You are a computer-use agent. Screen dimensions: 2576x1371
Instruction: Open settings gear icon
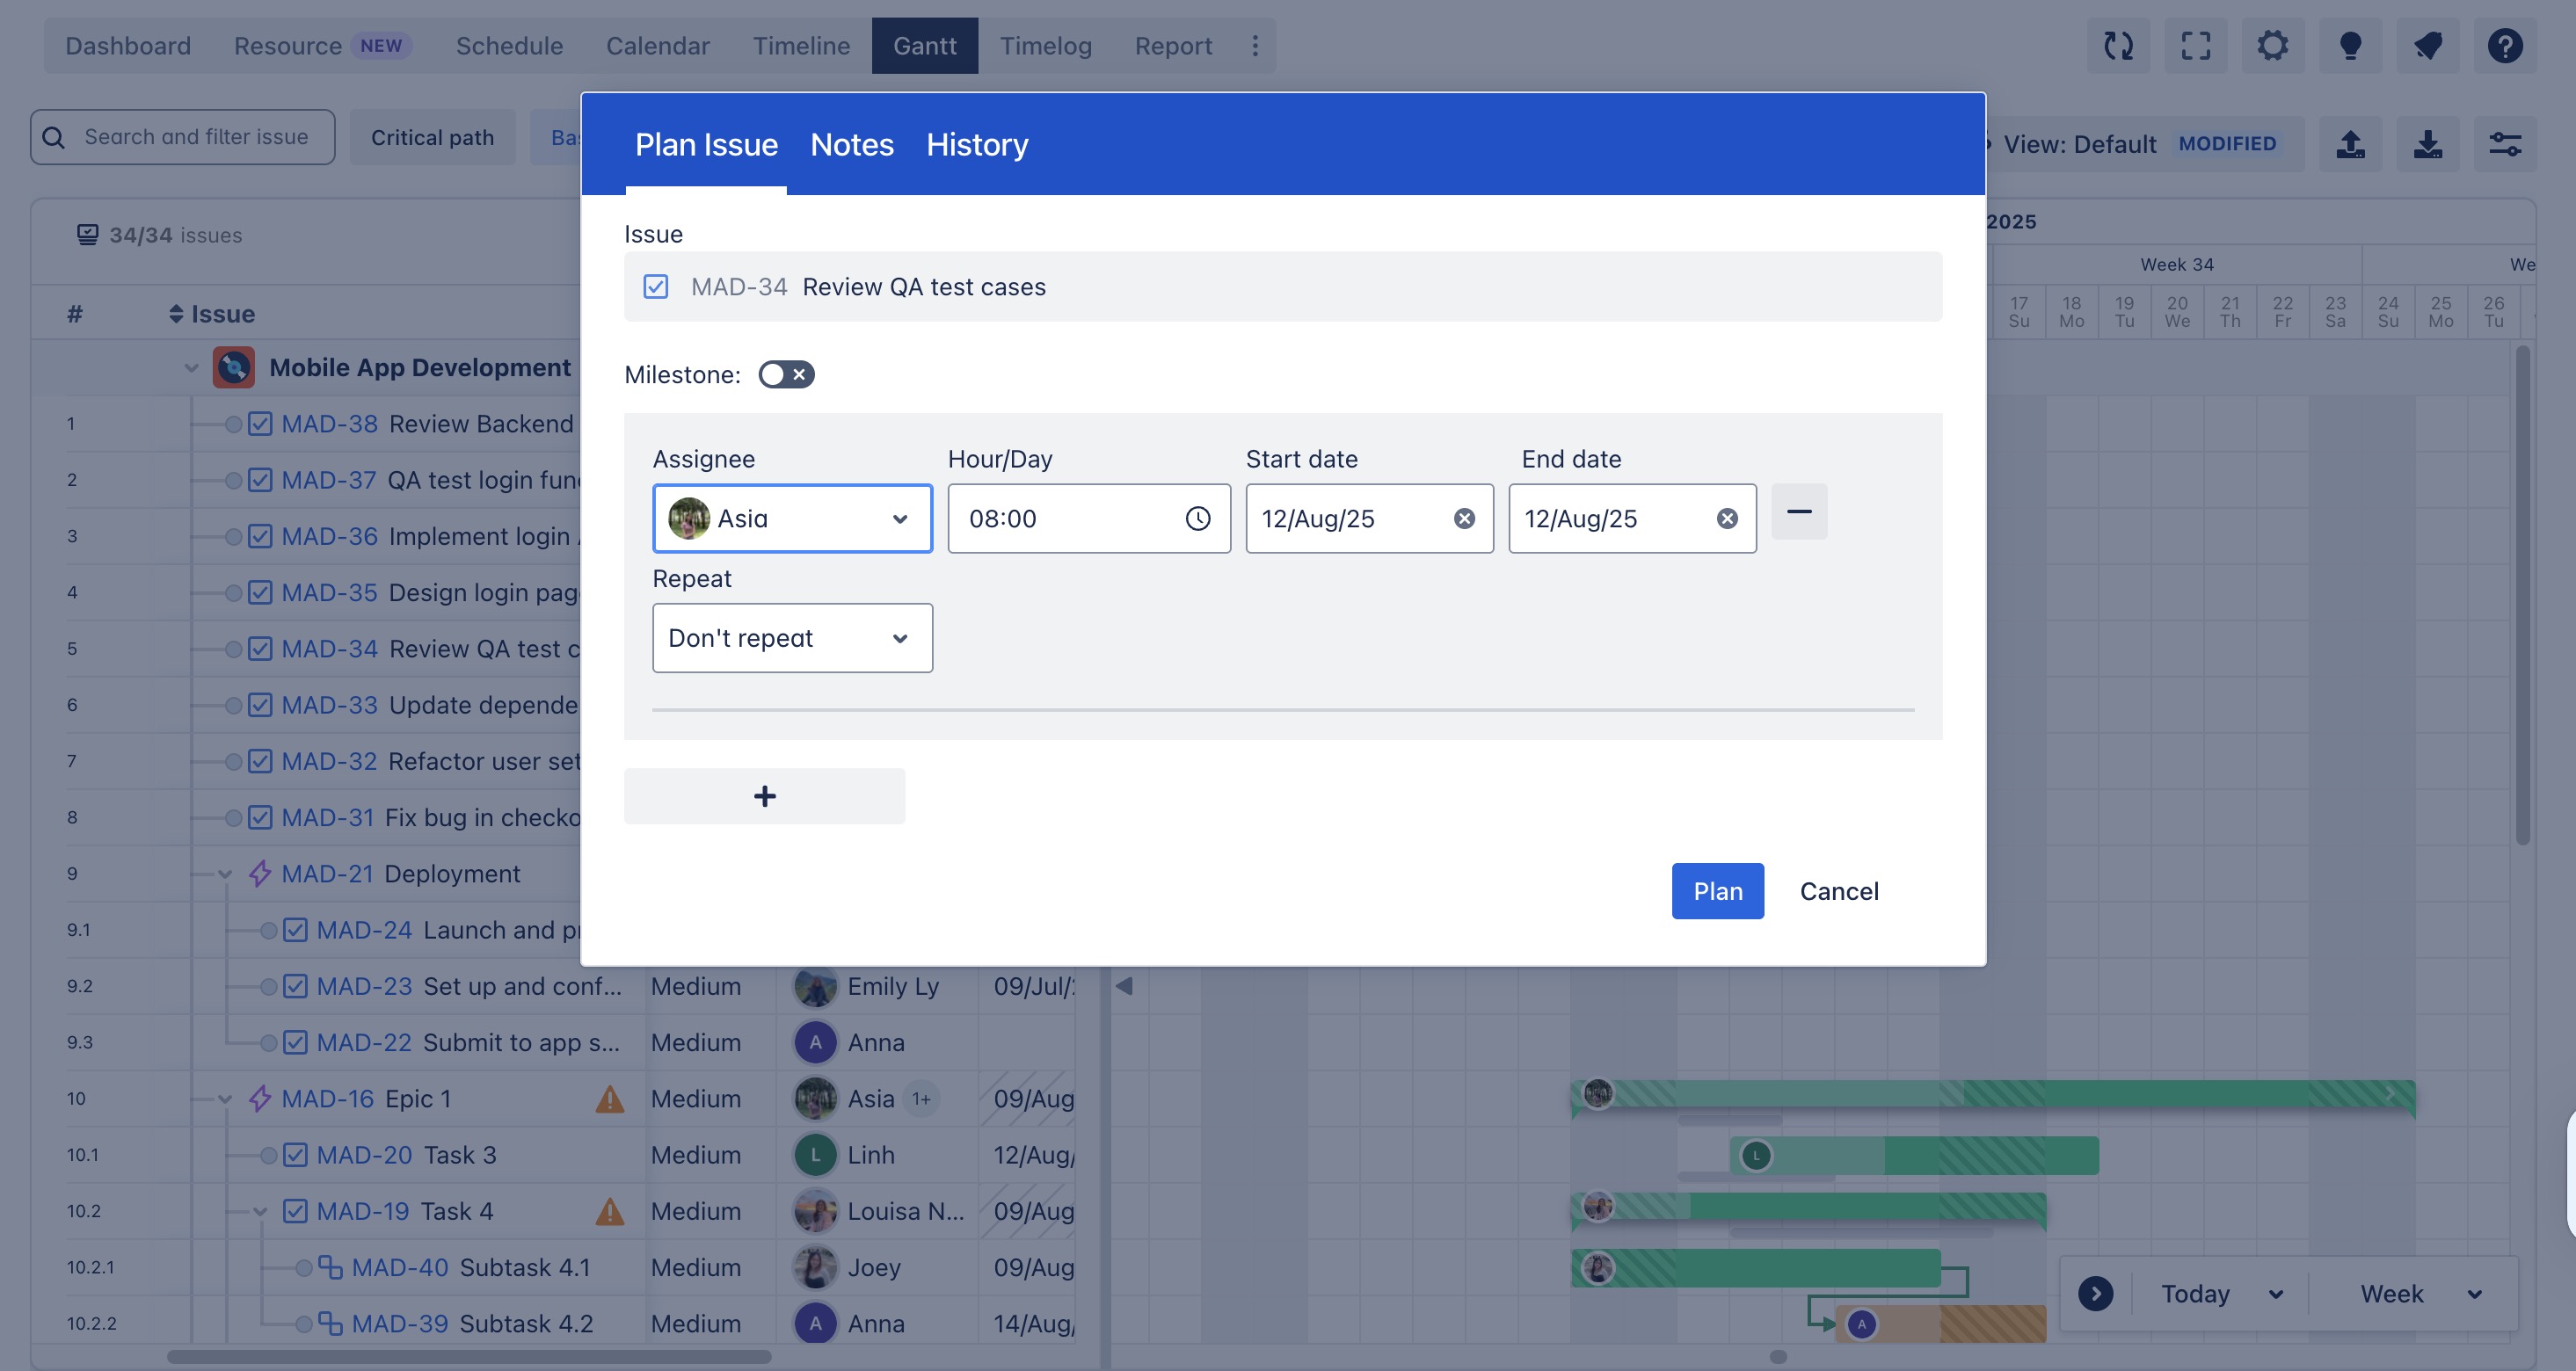pyautogui.click(x=2273, y=45)
